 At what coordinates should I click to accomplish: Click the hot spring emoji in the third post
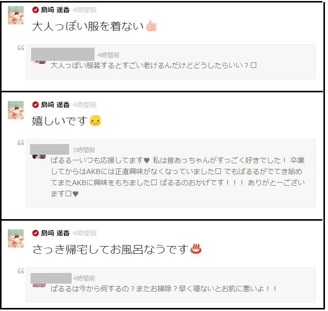coord(196,249)
